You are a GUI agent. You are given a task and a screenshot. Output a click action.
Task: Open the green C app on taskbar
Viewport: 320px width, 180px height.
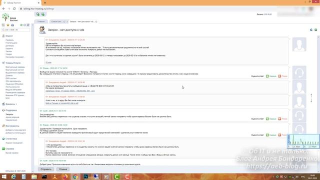116,176
